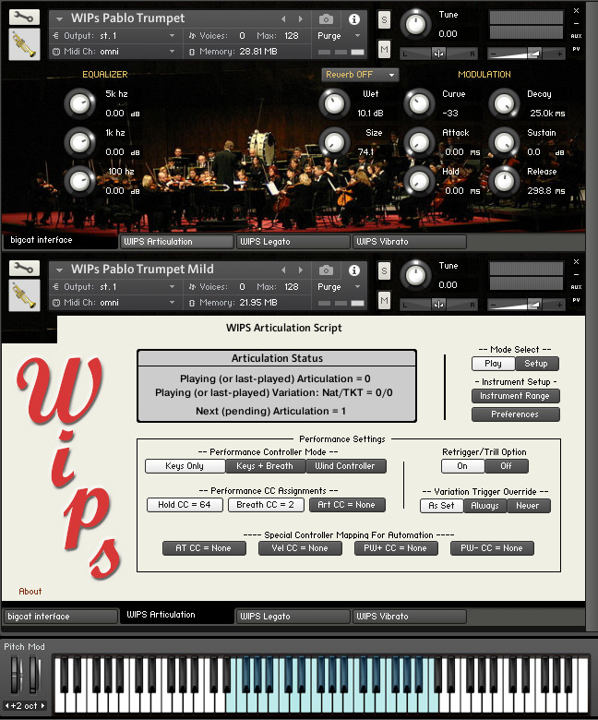
Task: Expand instrument menu arrow beside Pablo Trumpet Mild
Action: pos(59,270)
